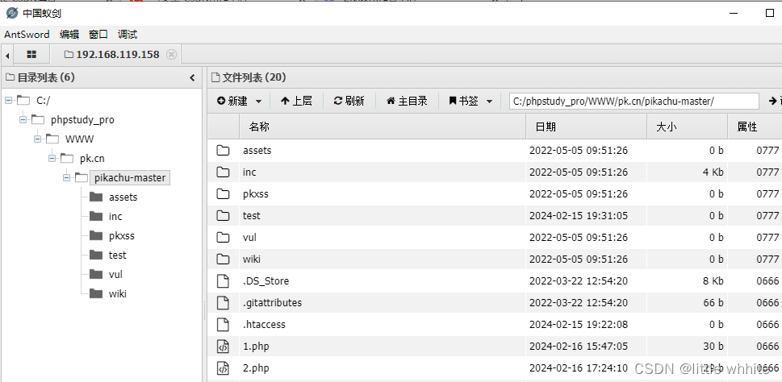Open the 窗口 menu
The image size is (782, 382).
point(98,35)
